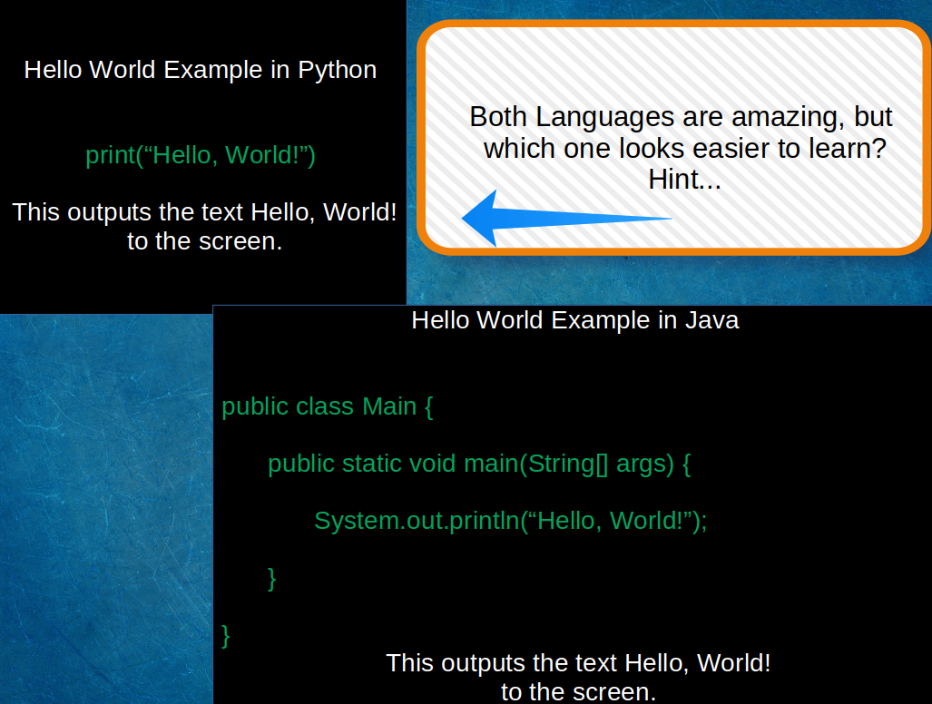
Task: Click the Java output description text
Action: pos(578,677)
